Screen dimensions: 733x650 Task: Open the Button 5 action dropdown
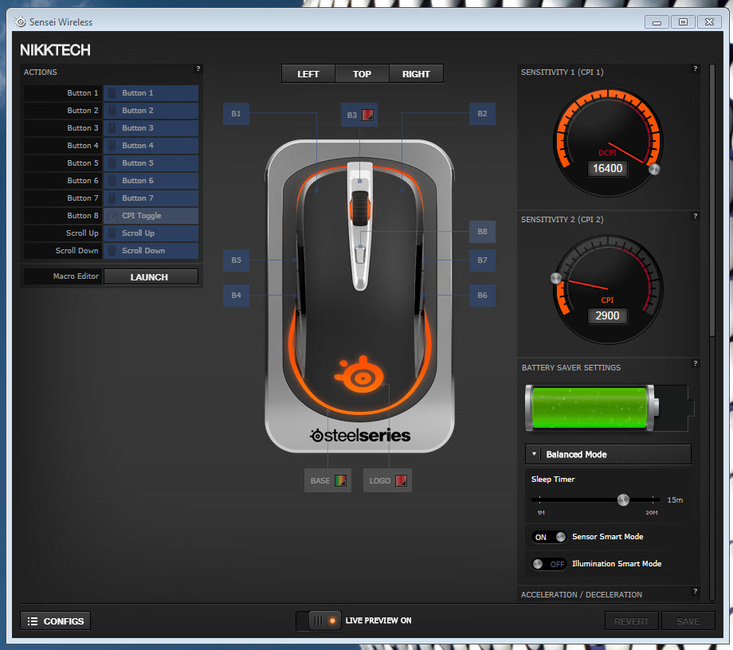[151, 163]
